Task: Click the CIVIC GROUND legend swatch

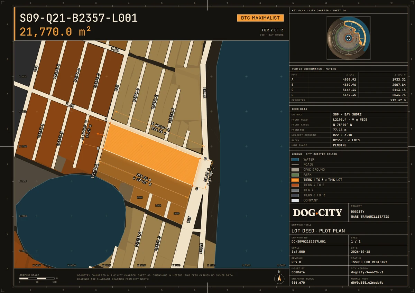Action: click(x=295, y=170)
